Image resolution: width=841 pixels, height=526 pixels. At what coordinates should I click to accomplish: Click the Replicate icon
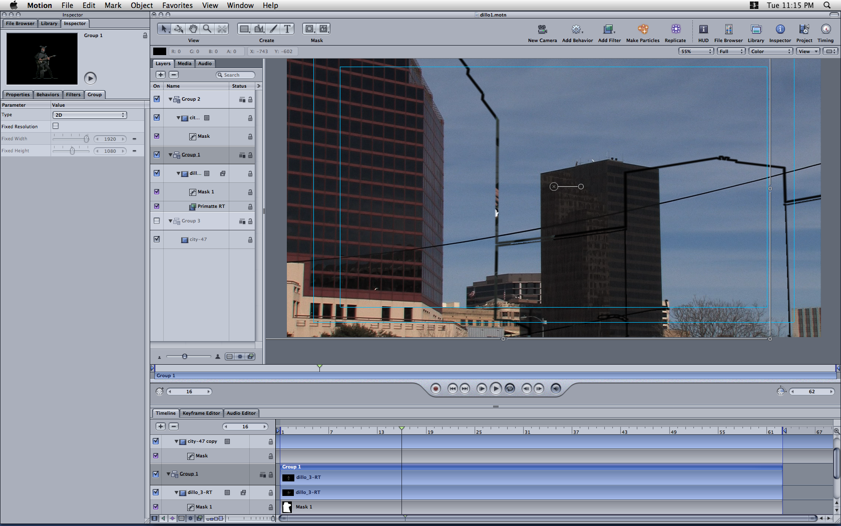[675, 30]
